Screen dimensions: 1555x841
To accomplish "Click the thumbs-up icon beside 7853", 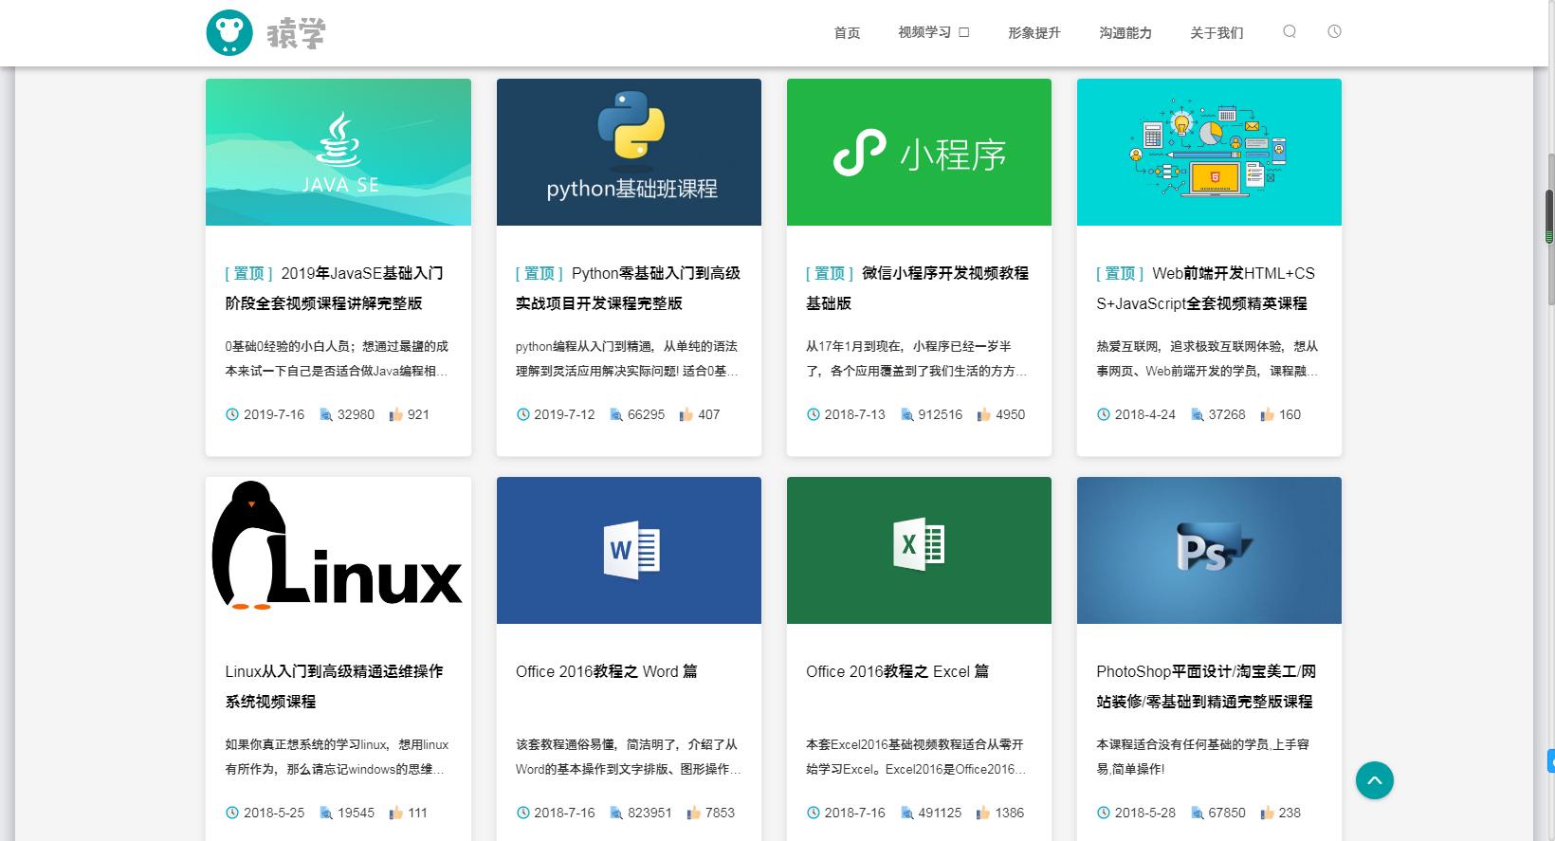I will tap(694, 813).
